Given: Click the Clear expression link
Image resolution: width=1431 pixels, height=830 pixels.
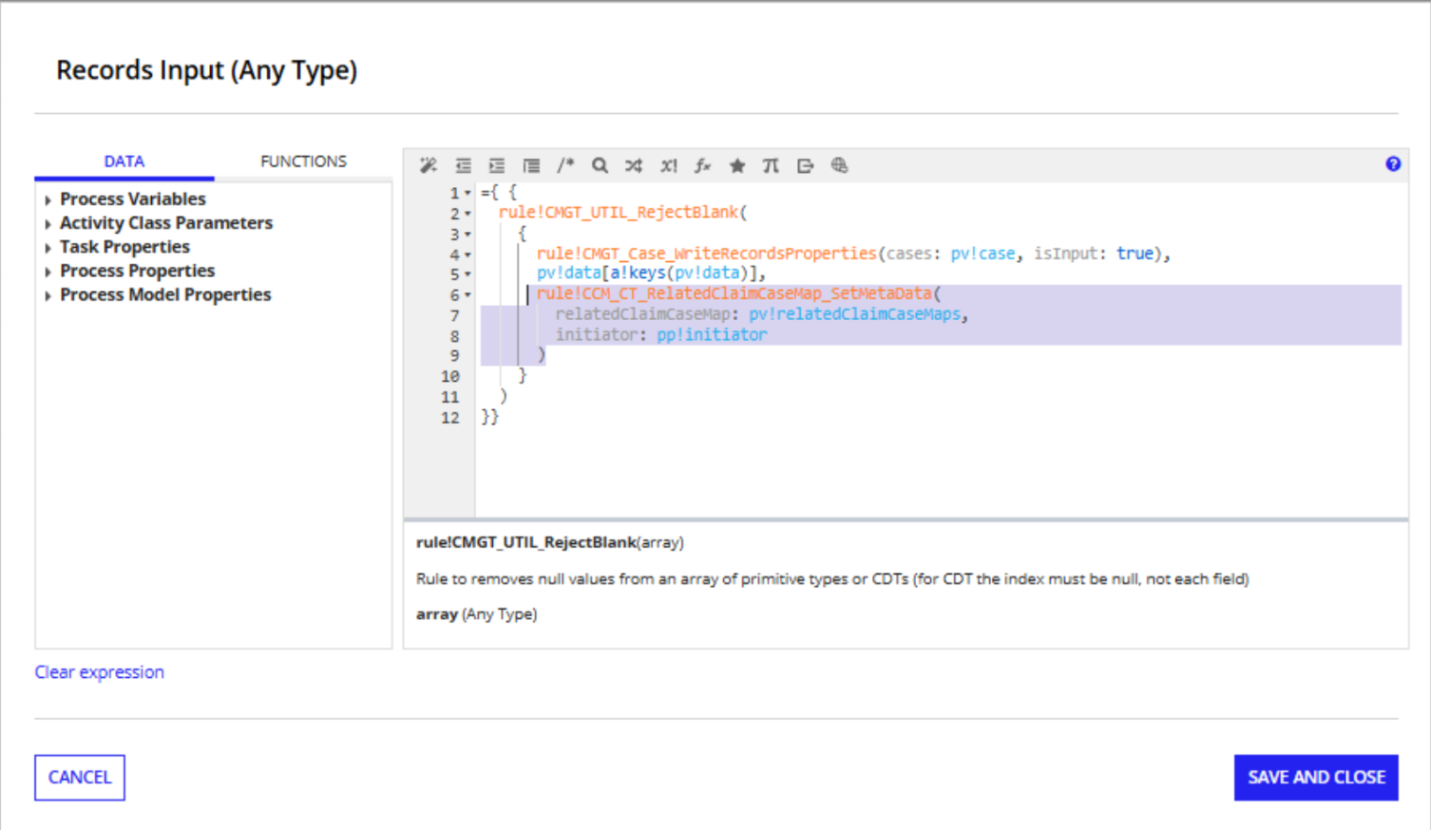Looking at the screenshot, I should pos(100,672).
